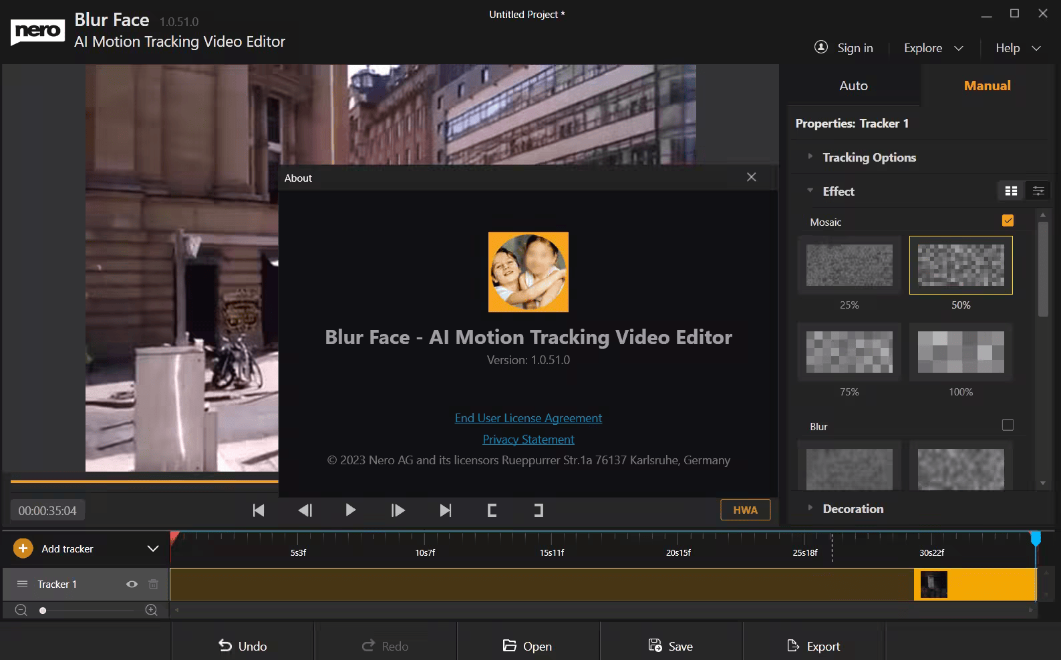1061x660 pixels.
Task: Expand the Decoration section
Action: tap(853, 508)
